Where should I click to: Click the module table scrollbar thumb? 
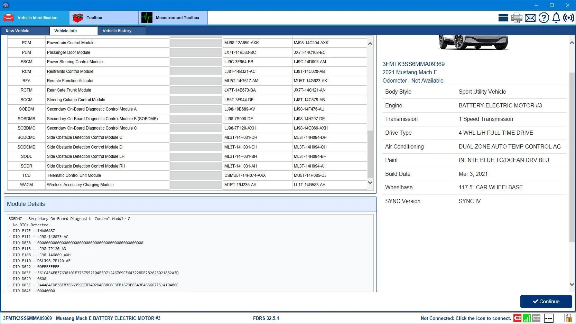(370, 154)
